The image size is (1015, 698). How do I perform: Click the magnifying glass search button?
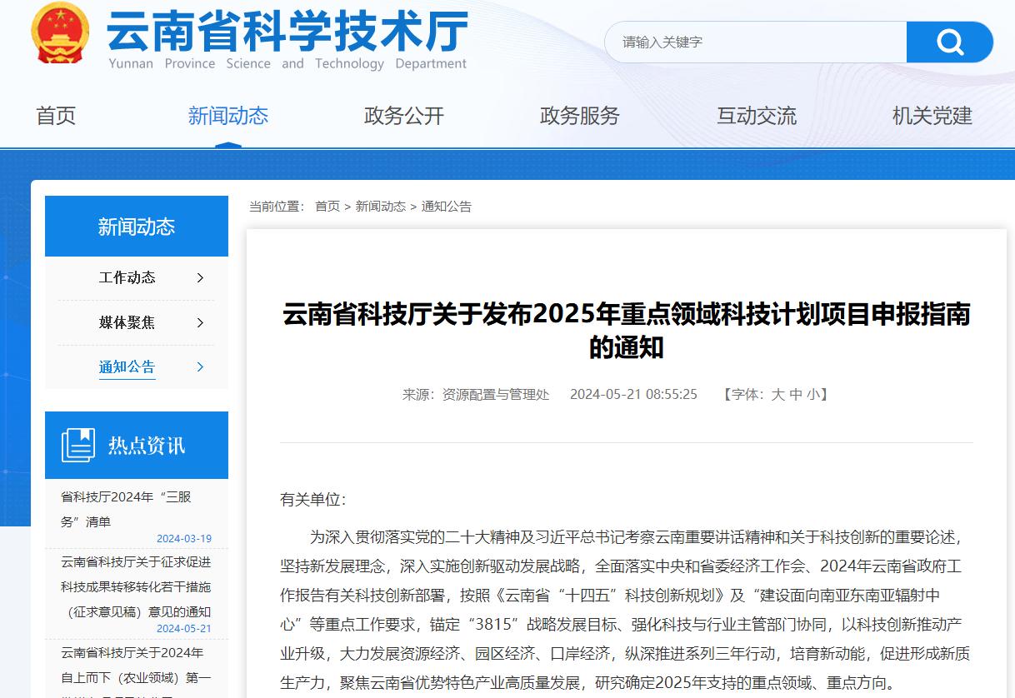pyautogui.click(x=949, y=42)
